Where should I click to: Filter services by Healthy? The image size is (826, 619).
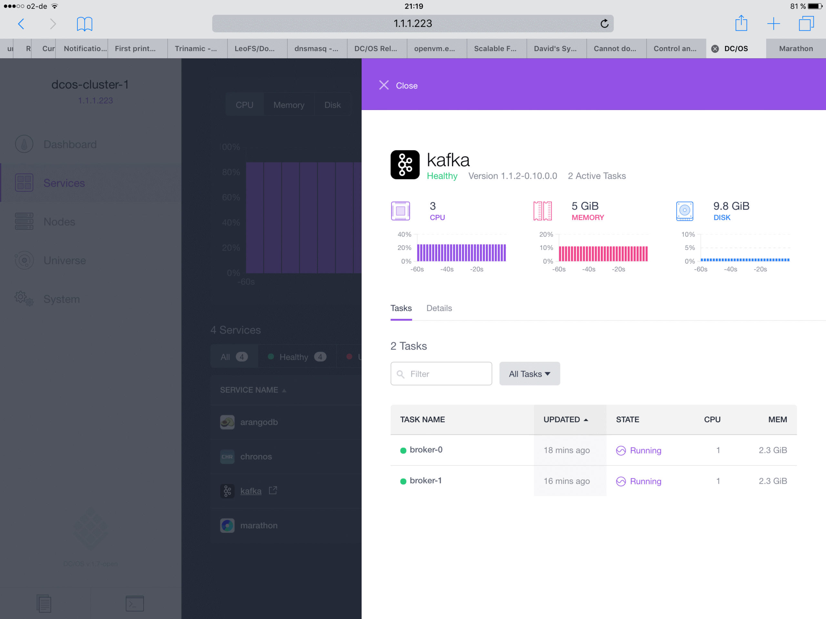(297, 357)
